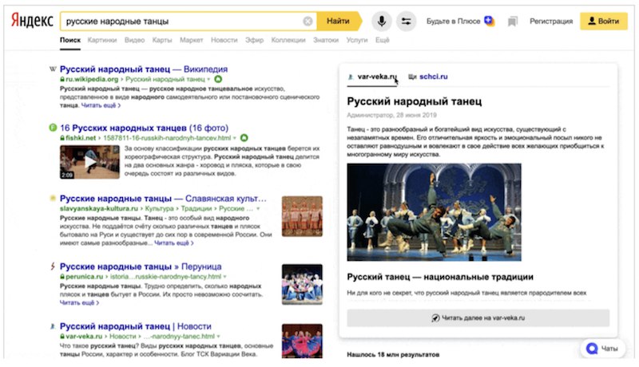This screenshot has height=367, width=639.
Task: Click the var-veka.ru result favicon
Action: pyautogui.click(x=53, y=326)
